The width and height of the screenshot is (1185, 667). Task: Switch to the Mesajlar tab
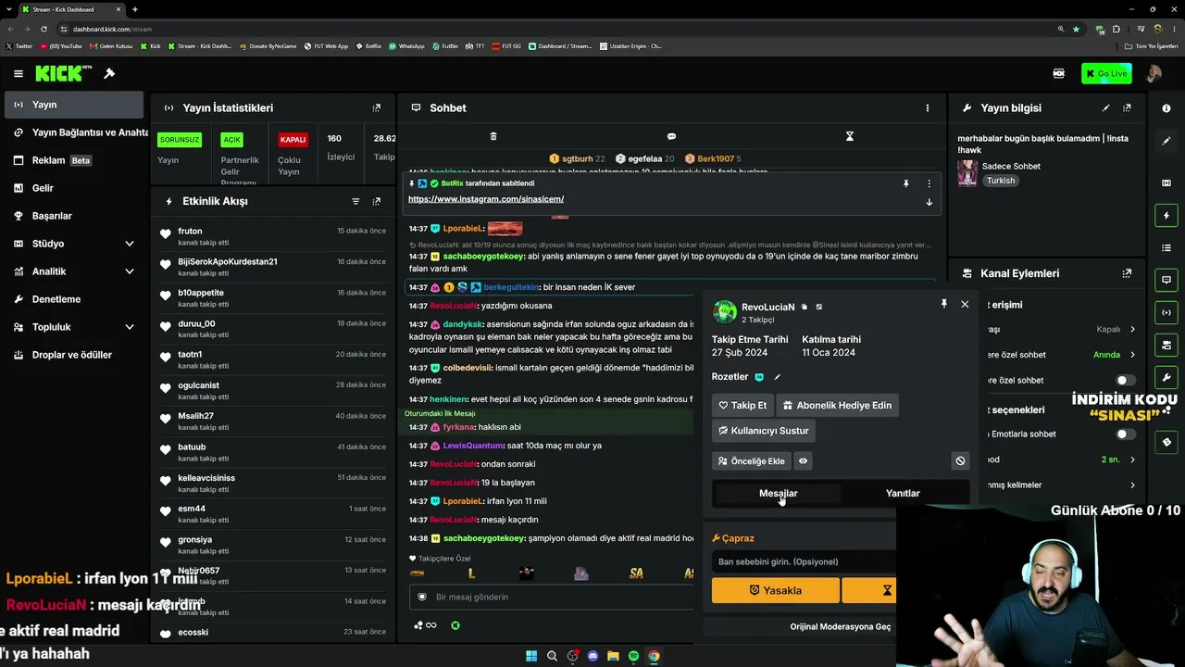[778, 493]
